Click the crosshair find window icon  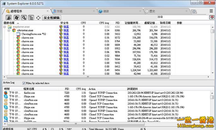(x=39, y=18)
